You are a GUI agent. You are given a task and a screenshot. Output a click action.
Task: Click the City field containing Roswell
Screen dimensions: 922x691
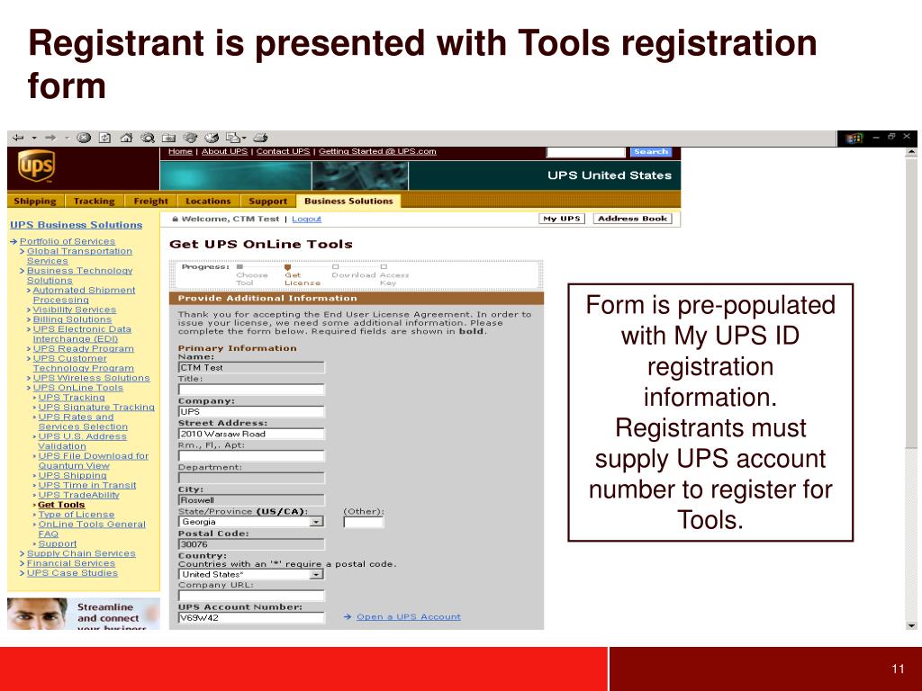point(251,500)
